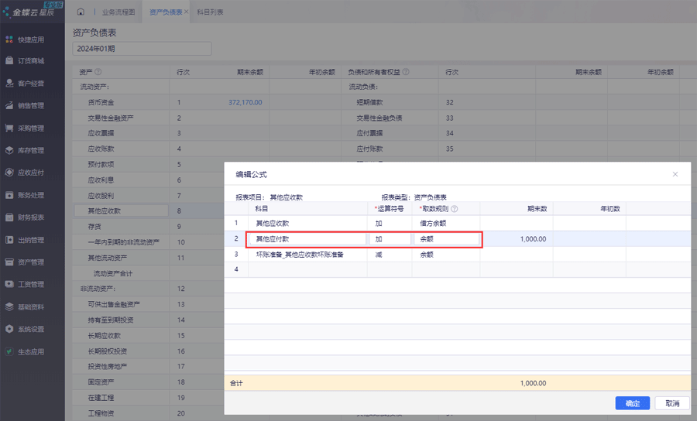The height and width of the screenshot is (421, 697).
Task: Open the 生态应用 sidebar icon
Action: click(9, 351)
